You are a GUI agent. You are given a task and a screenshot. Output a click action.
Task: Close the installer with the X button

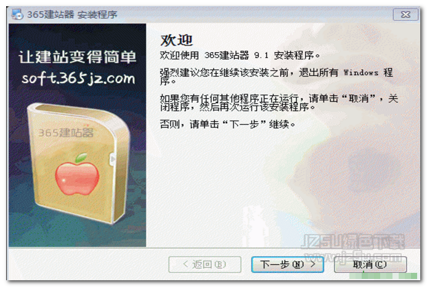click(405, 14)
